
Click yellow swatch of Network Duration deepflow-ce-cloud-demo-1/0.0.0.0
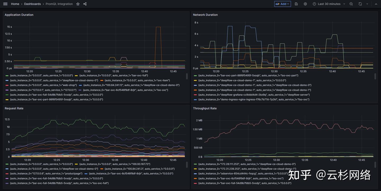pos(196,80)
